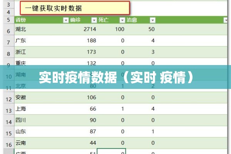Select the 死亡 value 0 in 广东 row
The width and height of the screenshot is (231, 154).
[x=111, y=41]
